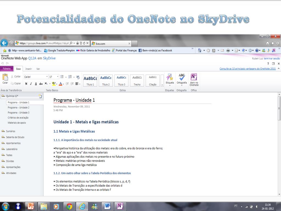Undo the last action

click(2, 63)
